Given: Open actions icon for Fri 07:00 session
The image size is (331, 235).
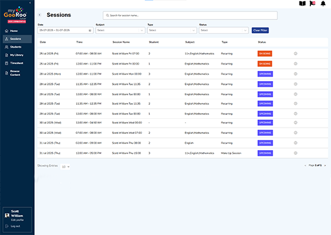Looking at the screenshot, I should [296, 53].
